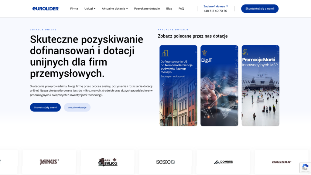311x175 pixels.
Task: Open the Usługi dropdown menu
Action: tap(90, 9)
